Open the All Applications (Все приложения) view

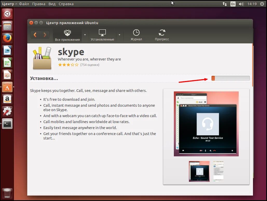[x=67, y=35]
